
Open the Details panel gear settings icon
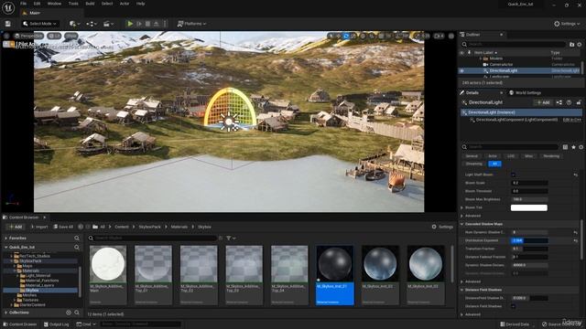coord(581,147)
